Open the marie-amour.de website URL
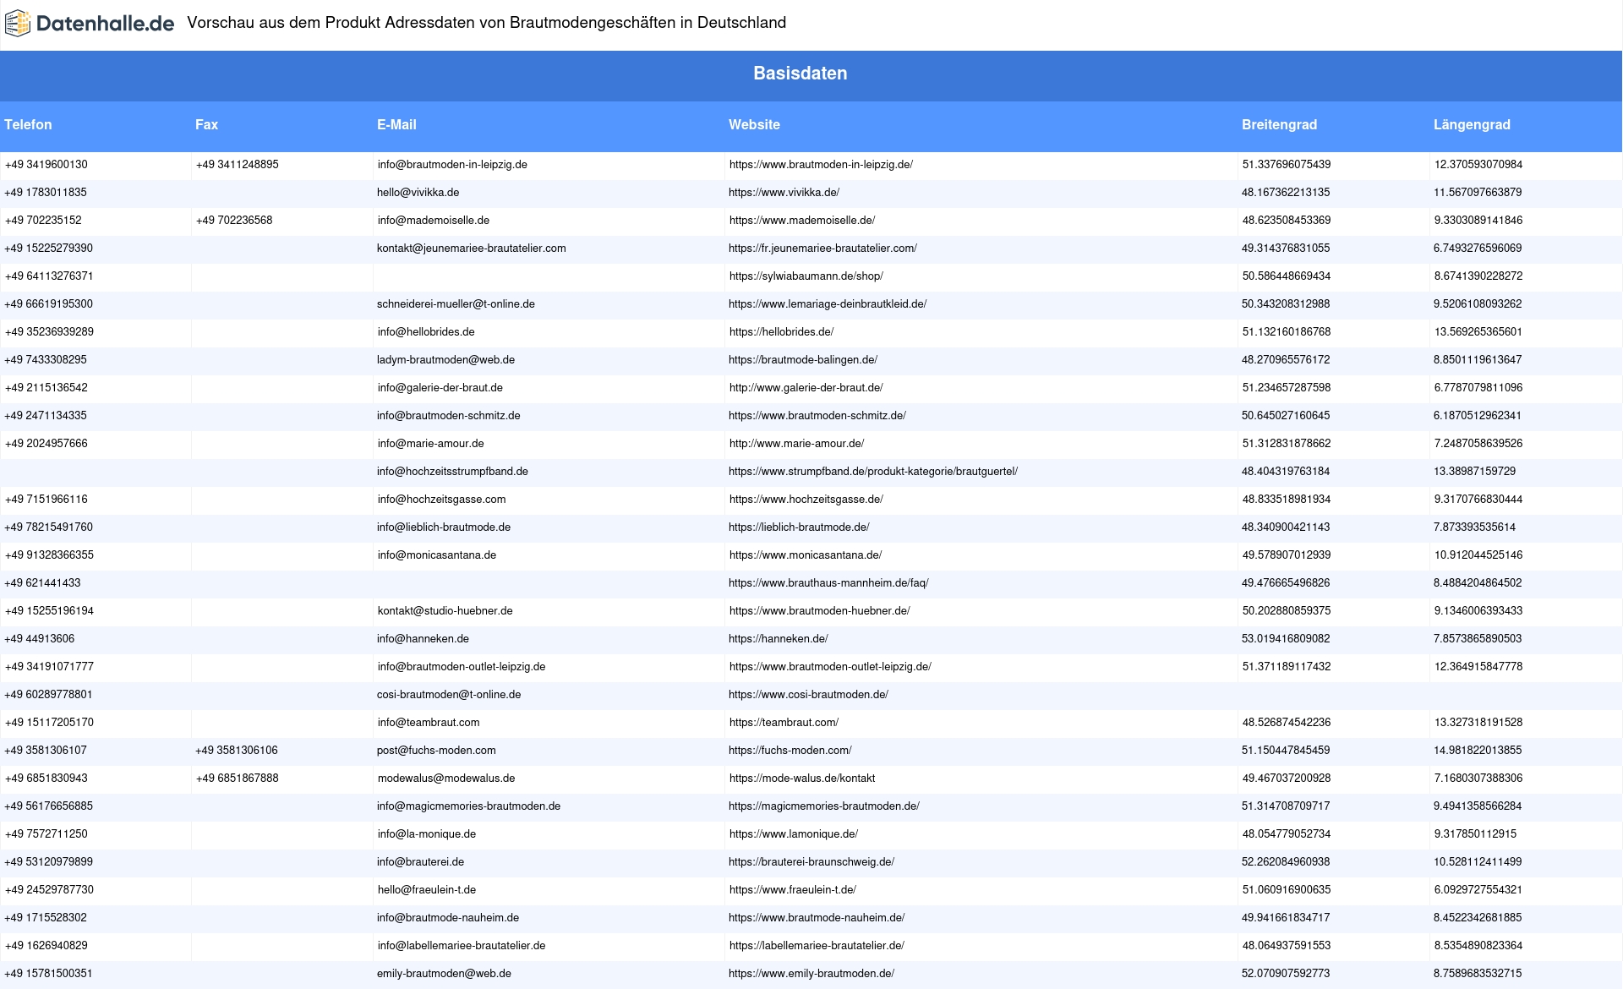This screenshot has width=1623, height=989. (x=796, y=444)
